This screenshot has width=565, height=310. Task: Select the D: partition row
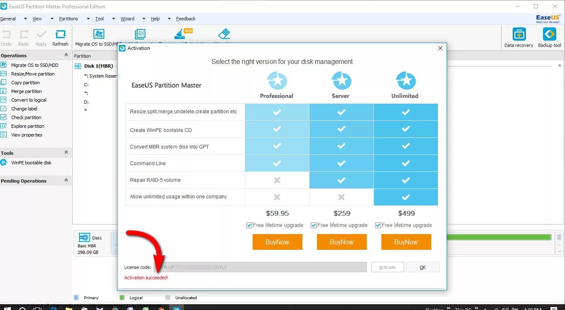86,102
